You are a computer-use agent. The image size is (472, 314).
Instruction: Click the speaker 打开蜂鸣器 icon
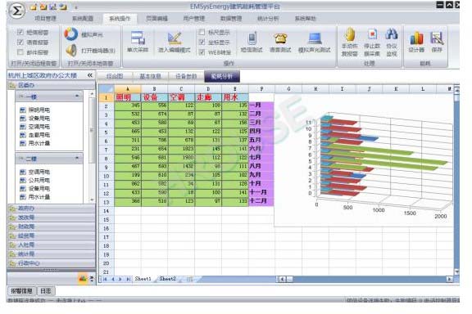coord(71,50)
